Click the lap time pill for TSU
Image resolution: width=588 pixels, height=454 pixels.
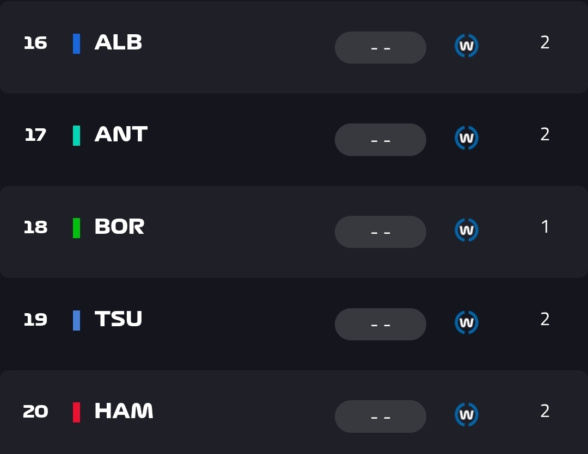(x=380, y=324)
